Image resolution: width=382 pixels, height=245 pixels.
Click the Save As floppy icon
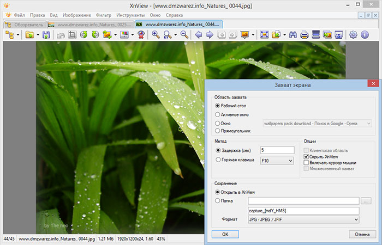tap(46, 35)
